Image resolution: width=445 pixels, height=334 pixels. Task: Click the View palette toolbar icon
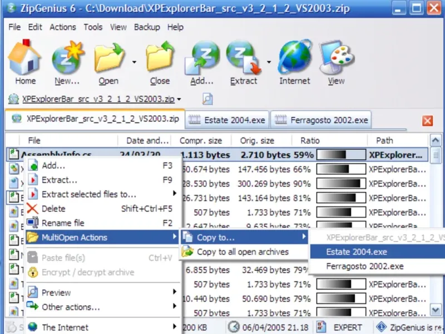click(x=337, y=57)
